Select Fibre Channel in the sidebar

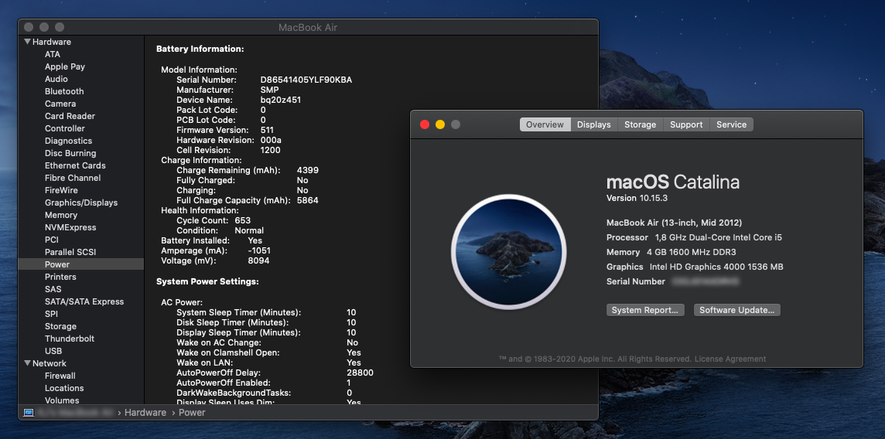(x=73, y=178)
